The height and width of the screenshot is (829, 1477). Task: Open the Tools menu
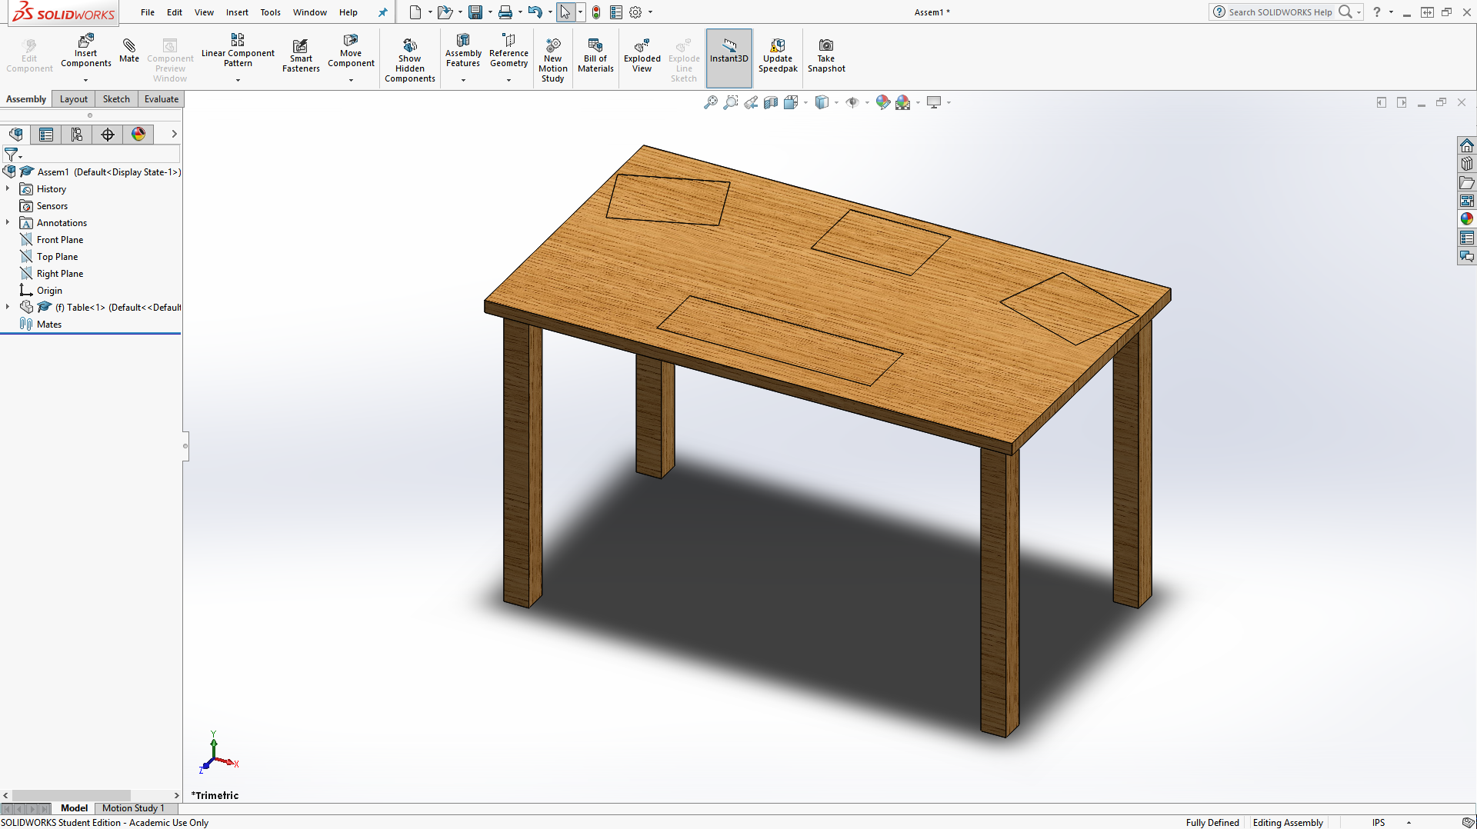point(270,12)
